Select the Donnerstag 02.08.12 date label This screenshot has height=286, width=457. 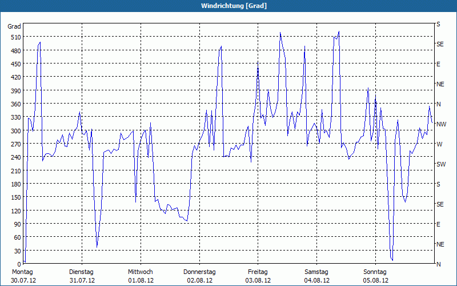click(x=199, y=276)
